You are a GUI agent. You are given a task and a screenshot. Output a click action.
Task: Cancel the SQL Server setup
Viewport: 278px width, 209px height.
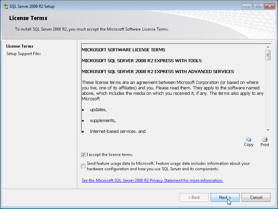(x=256, y=197)
